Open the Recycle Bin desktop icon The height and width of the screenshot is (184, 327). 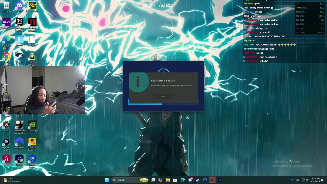6,7
